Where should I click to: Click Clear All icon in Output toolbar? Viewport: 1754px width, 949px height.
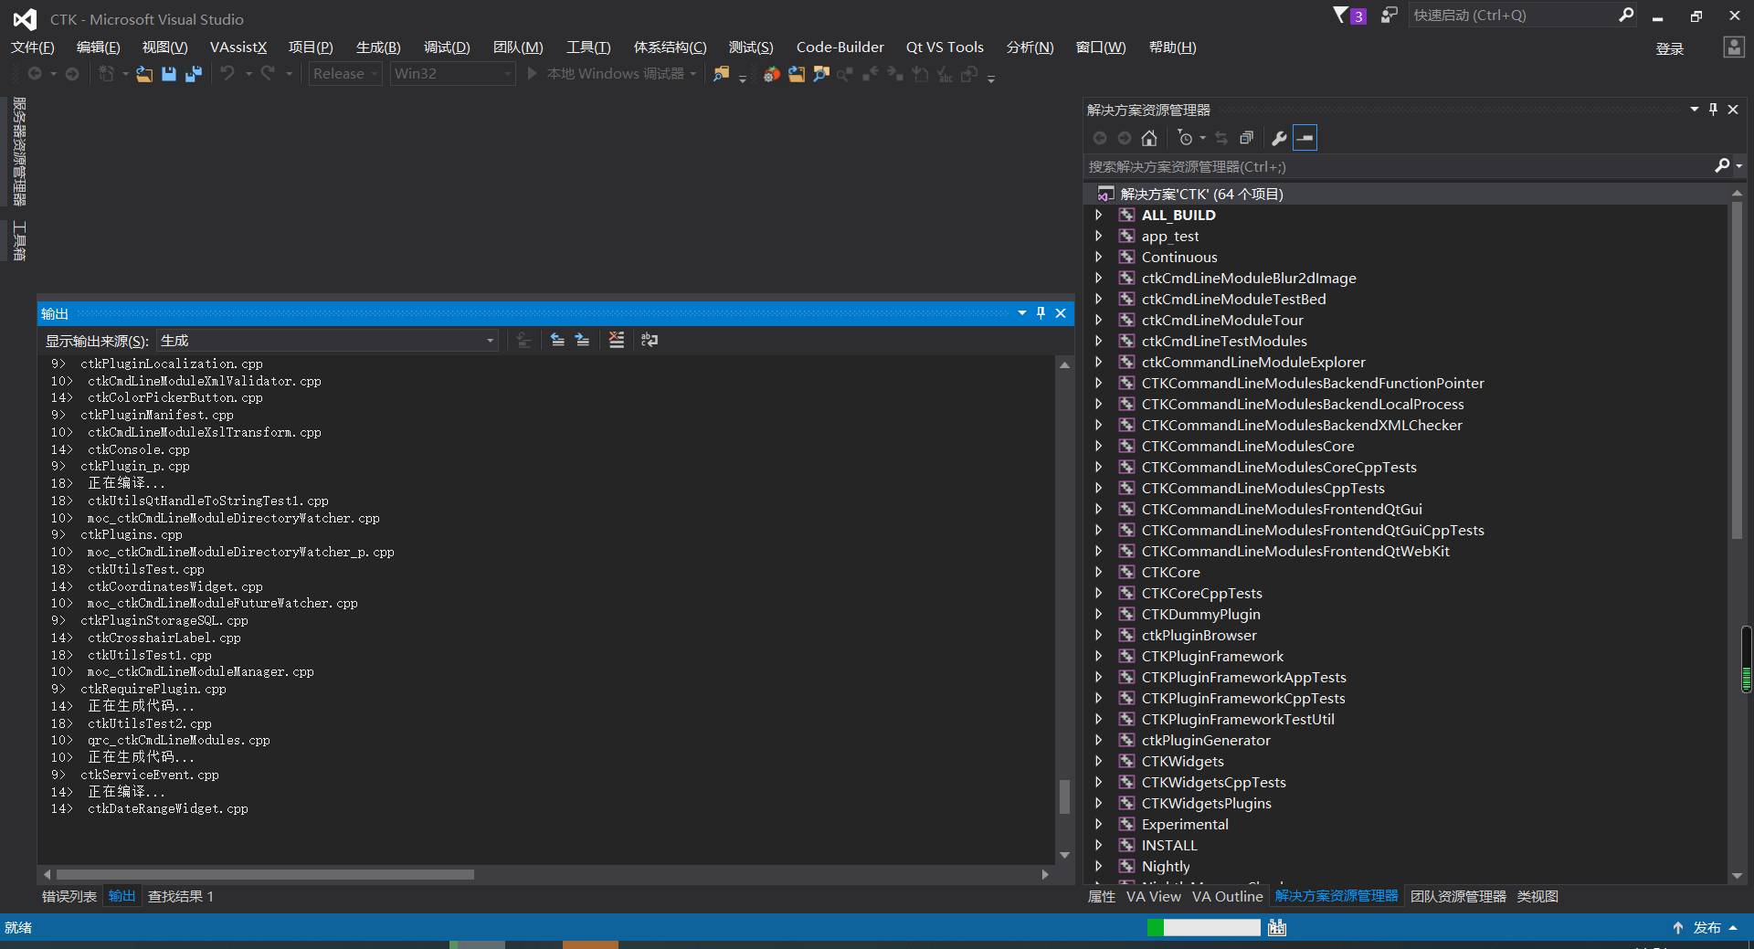coord(617,340)
